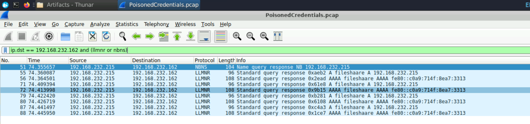This screenshot has height=124, width=530.
Task: Open the Tools menu
Action: click(x=208, y=24)
